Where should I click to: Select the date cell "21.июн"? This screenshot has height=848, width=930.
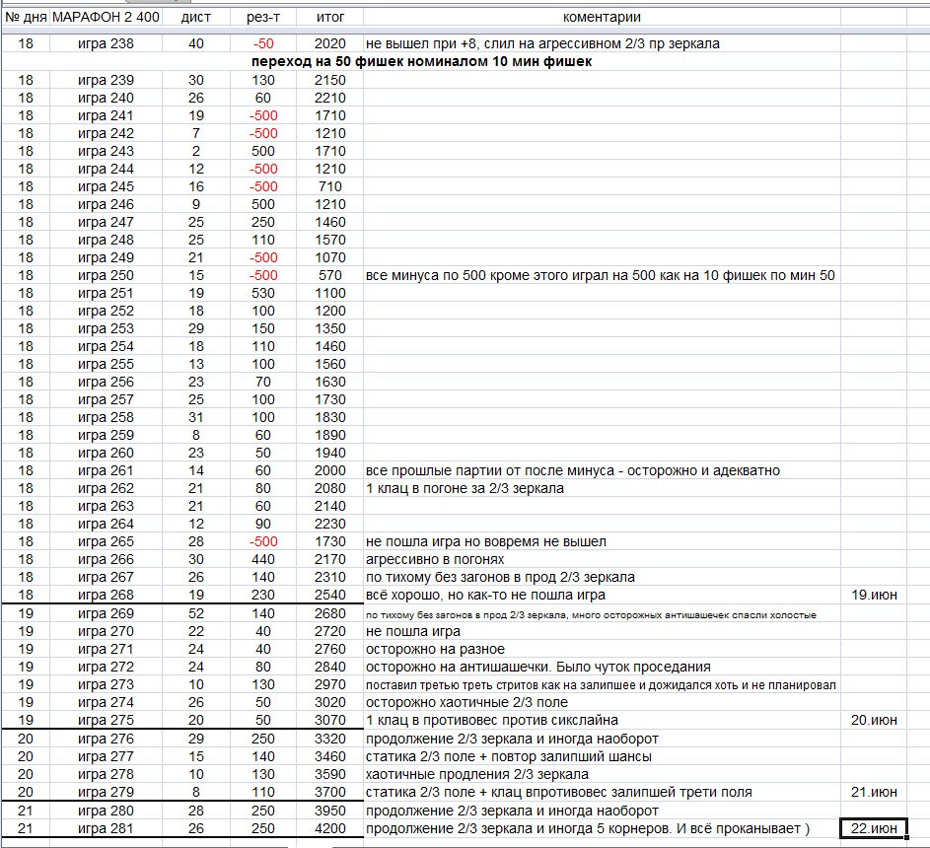coord(873,792)
